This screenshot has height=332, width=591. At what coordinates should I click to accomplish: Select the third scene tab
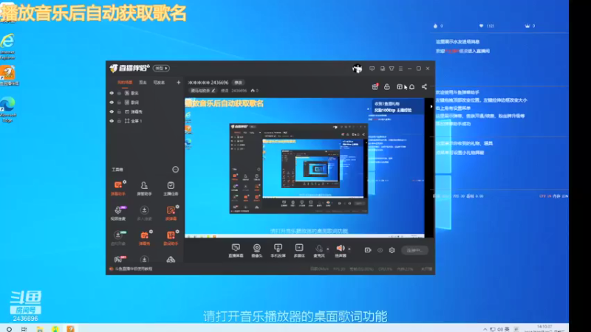pos(159,83)
